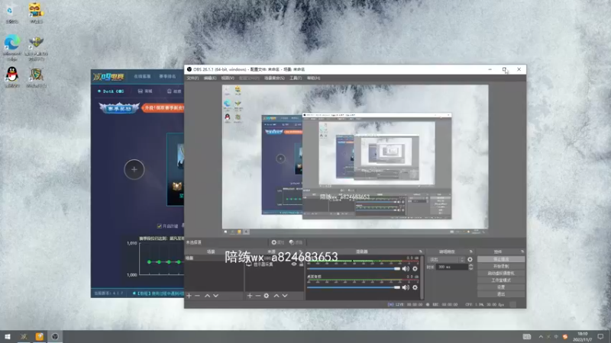
Task: Open the File menu in OBS
Action: coord(192,79)
